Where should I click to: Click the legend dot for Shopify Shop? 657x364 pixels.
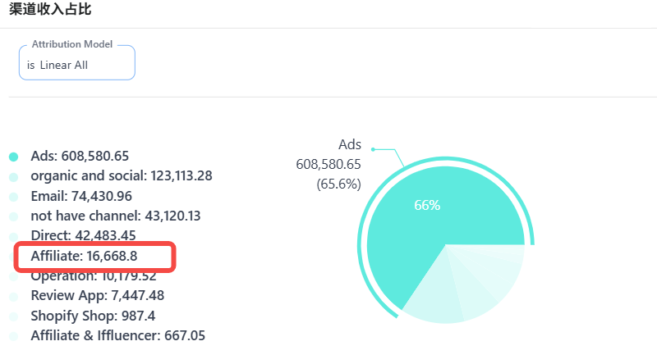(x=13, y=316)
